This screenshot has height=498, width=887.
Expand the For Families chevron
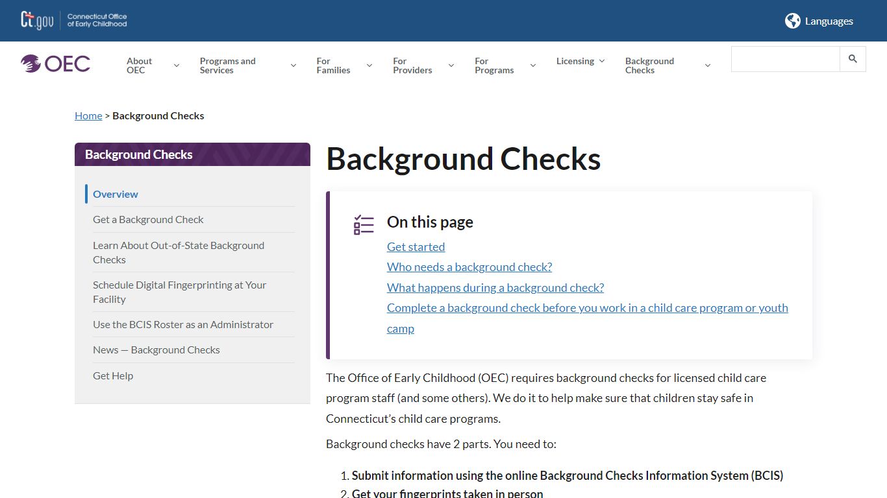click(x=369, y=65)
